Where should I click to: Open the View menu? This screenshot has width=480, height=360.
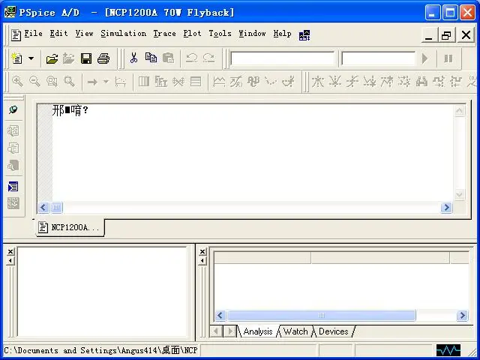[x=84, y=33]
